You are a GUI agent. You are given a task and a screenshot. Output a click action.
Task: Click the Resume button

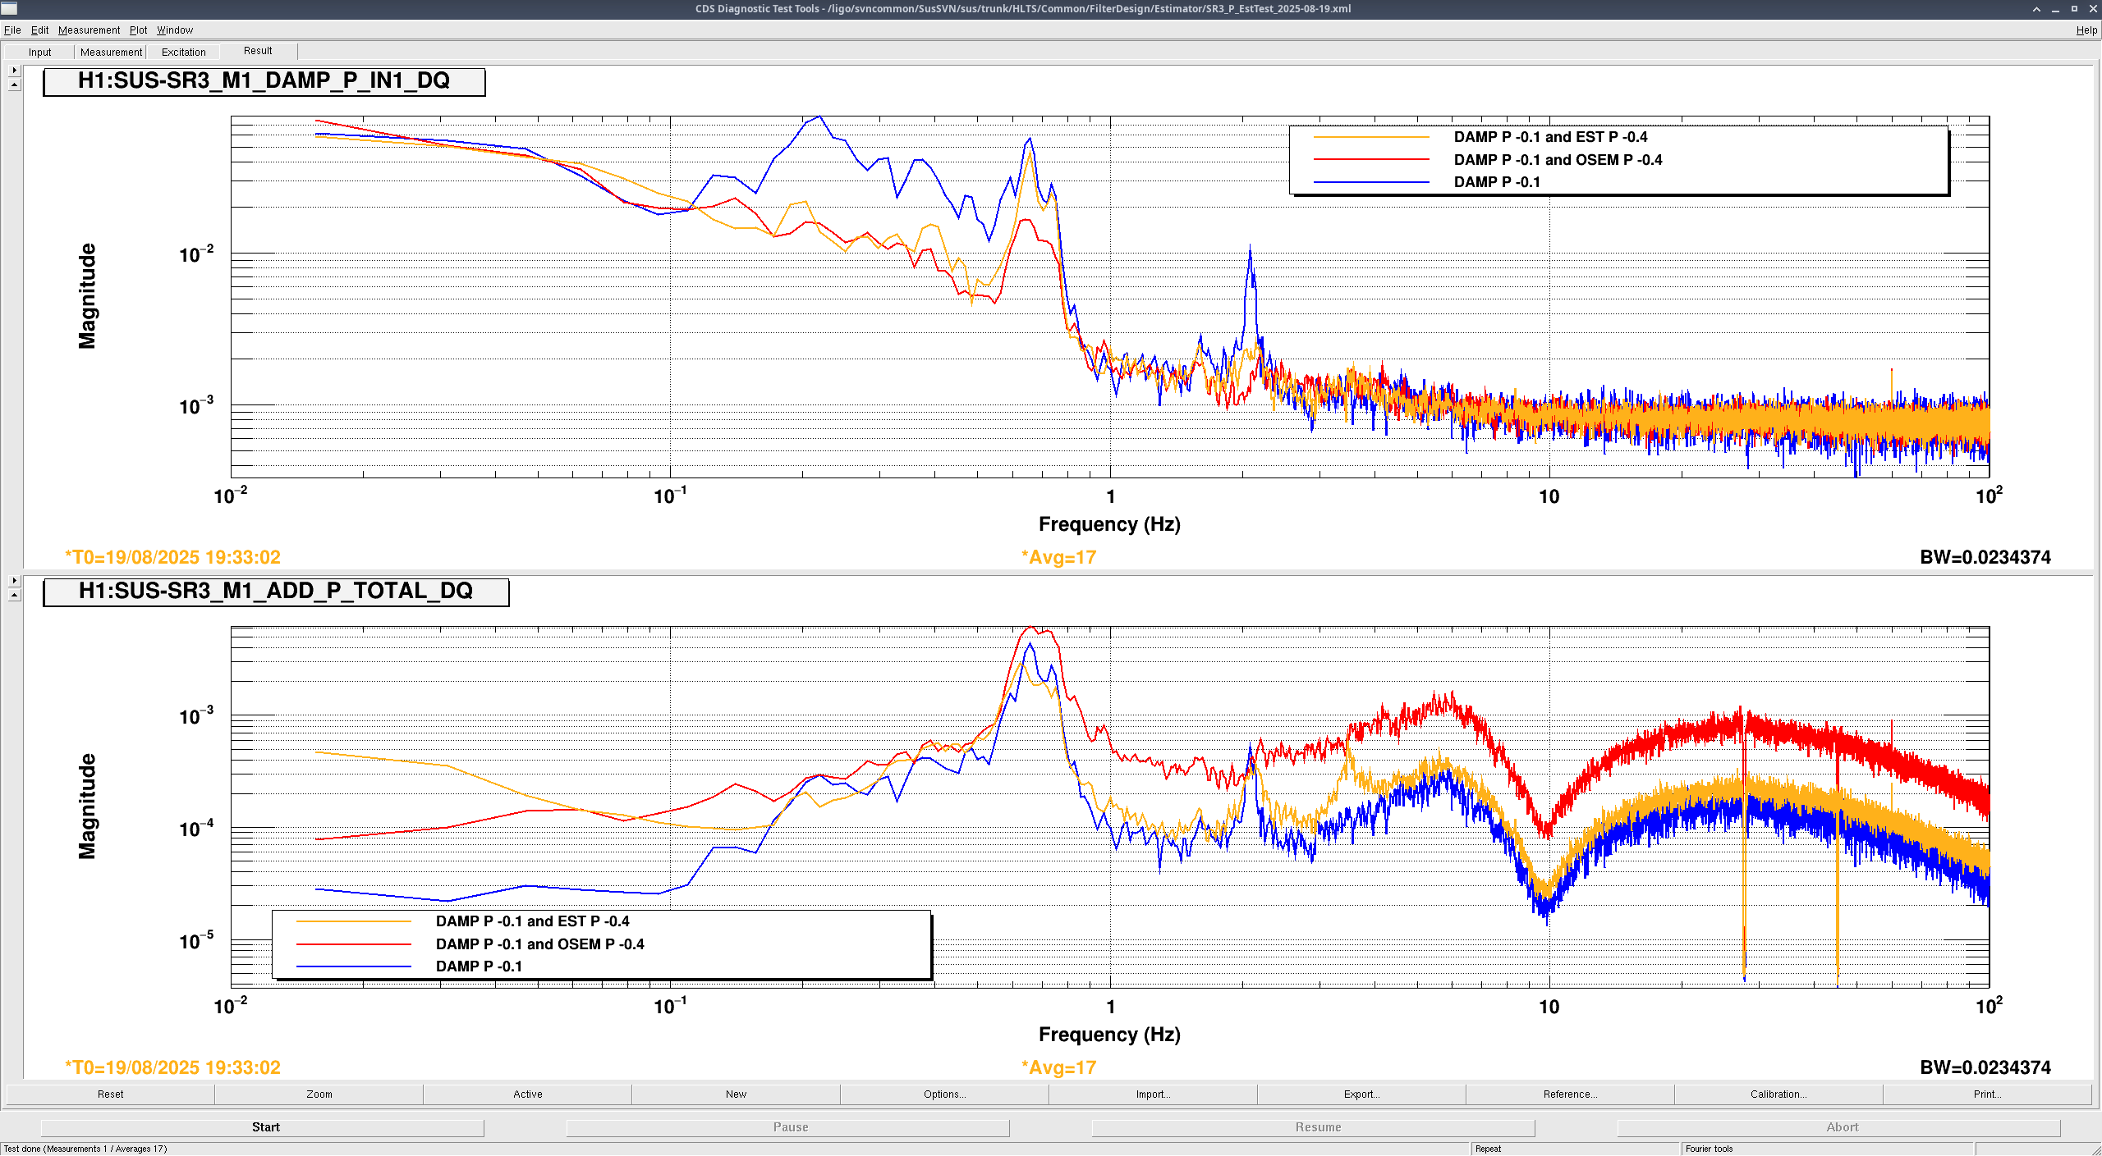click(1314, 1128)
